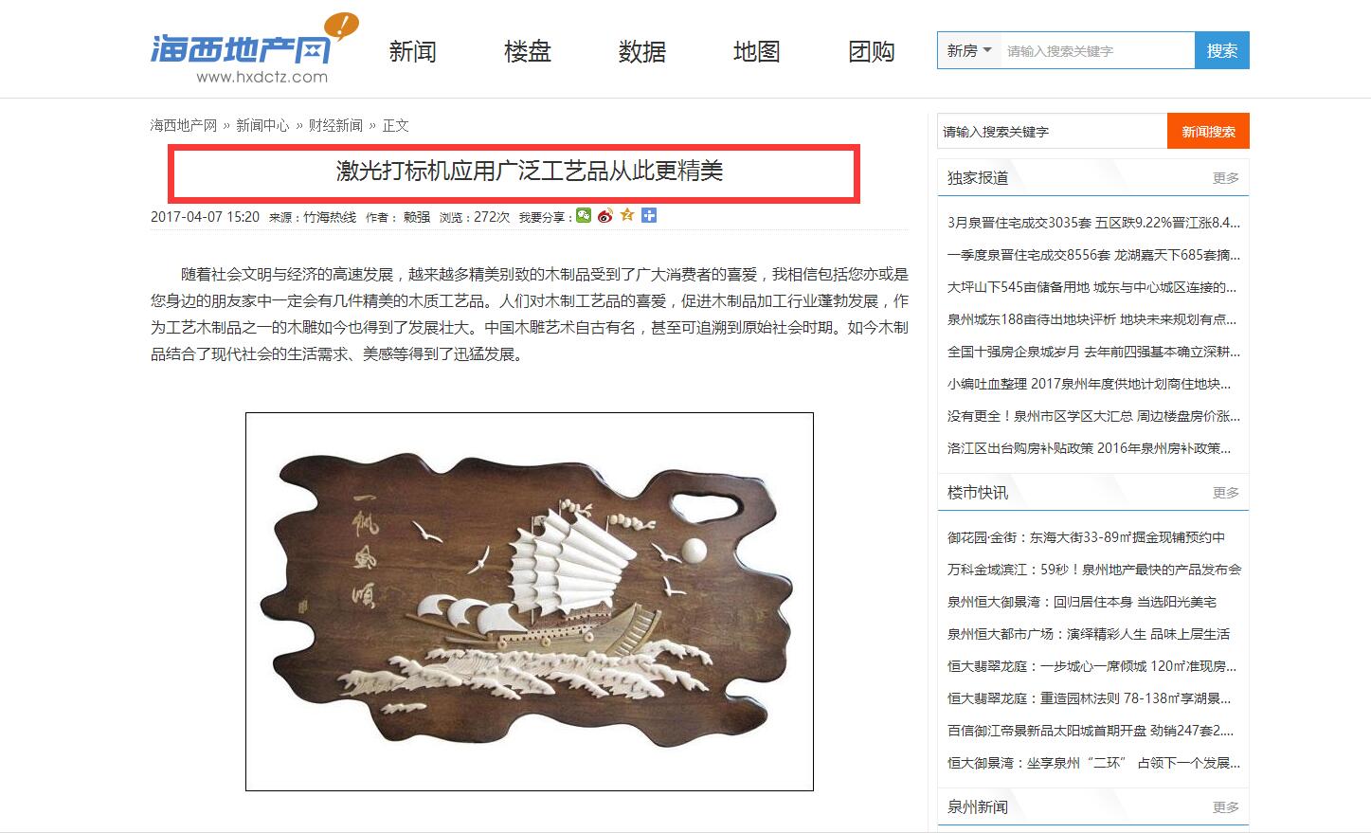Share article to Sina Weibo icon
Screen dimensions: 1371x833
(605, 216)
